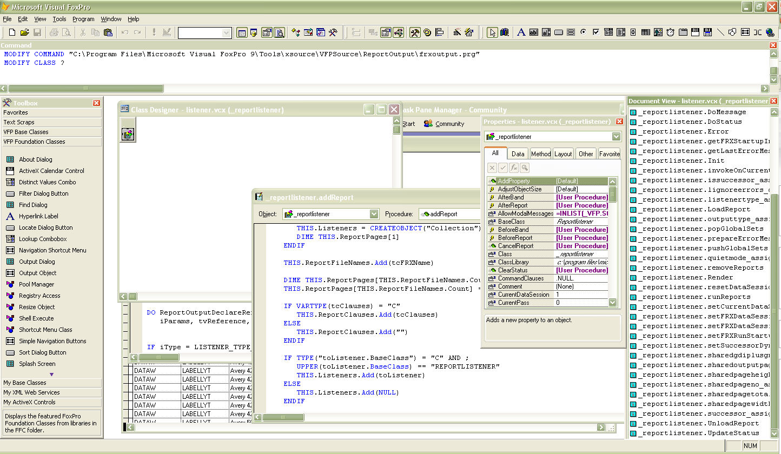Click the Save icon on the standard toolbar

[37, 32]
